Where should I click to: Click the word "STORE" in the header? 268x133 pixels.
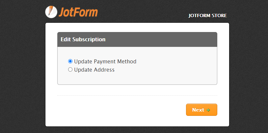(x=219, y=16)
